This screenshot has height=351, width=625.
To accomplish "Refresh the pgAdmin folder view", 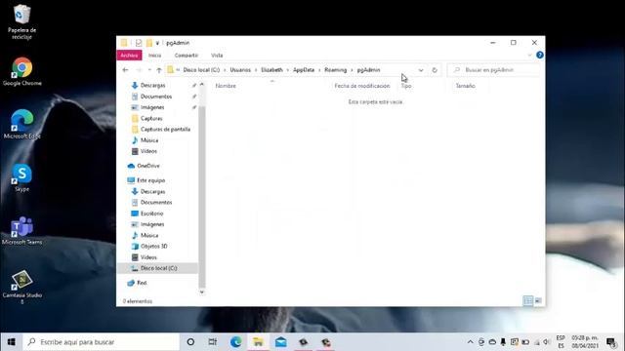I will pyautogui.click(x=435, y=70).
